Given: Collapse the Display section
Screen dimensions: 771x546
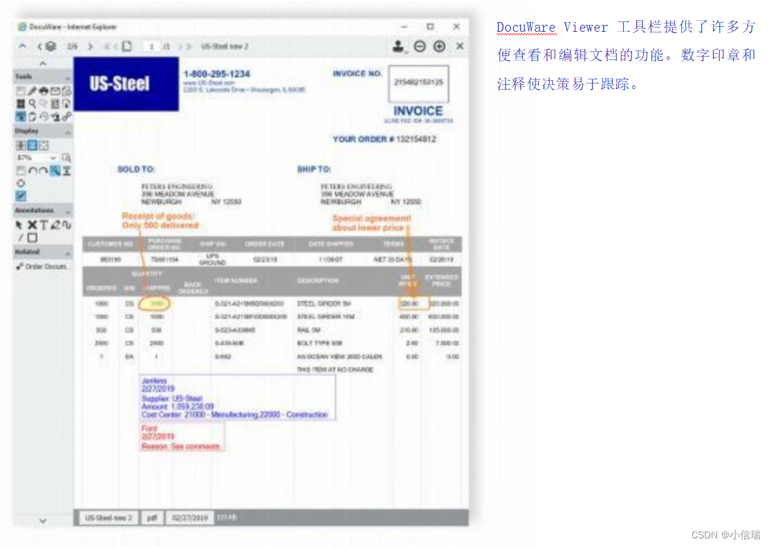Looking at the screenshot, I should point(68,132).
